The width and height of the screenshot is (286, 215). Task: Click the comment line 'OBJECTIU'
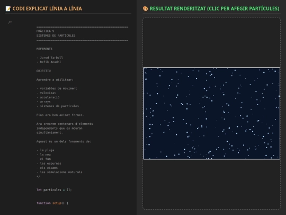[43, 71]
